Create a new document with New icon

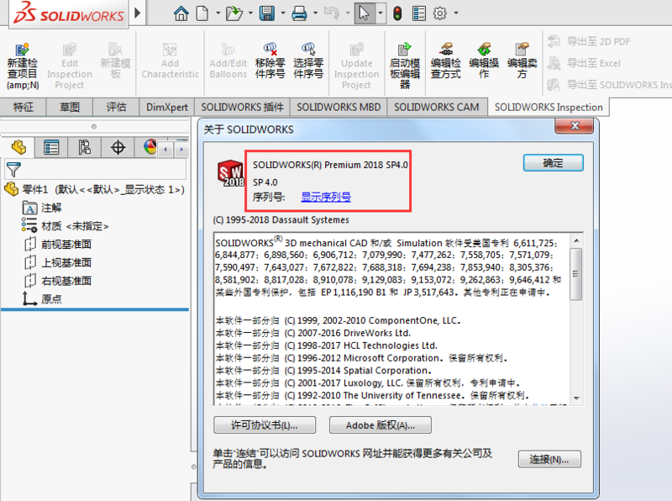point(202,13)
